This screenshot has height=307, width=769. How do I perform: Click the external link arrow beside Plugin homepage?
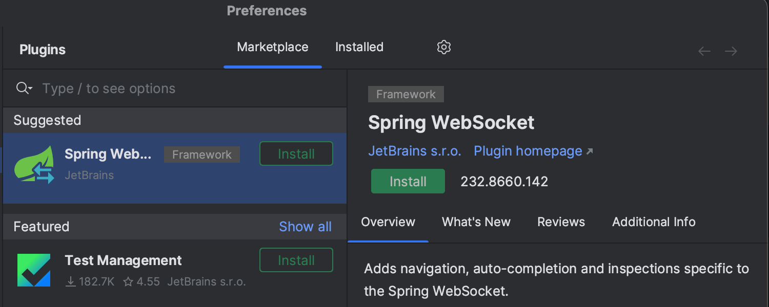click(x=590, y=151)
